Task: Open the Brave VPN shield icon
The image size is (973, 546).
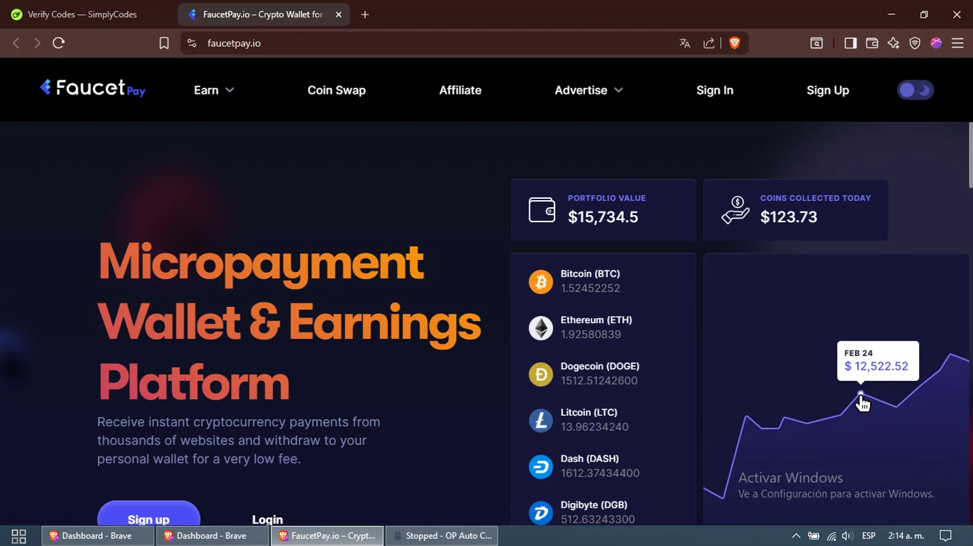Action: (915, 43)
